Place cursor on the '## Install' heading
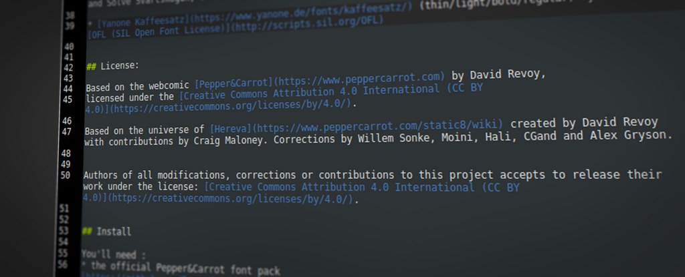The image size is (685, 277). (107, 231)
